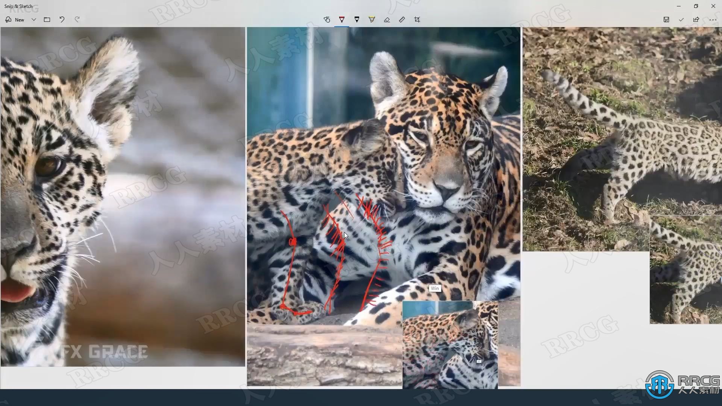Image resolution: width=722 pixels, height=406 pixels.
Task: Select the ruler tool icon
Action: coord(403,19)
